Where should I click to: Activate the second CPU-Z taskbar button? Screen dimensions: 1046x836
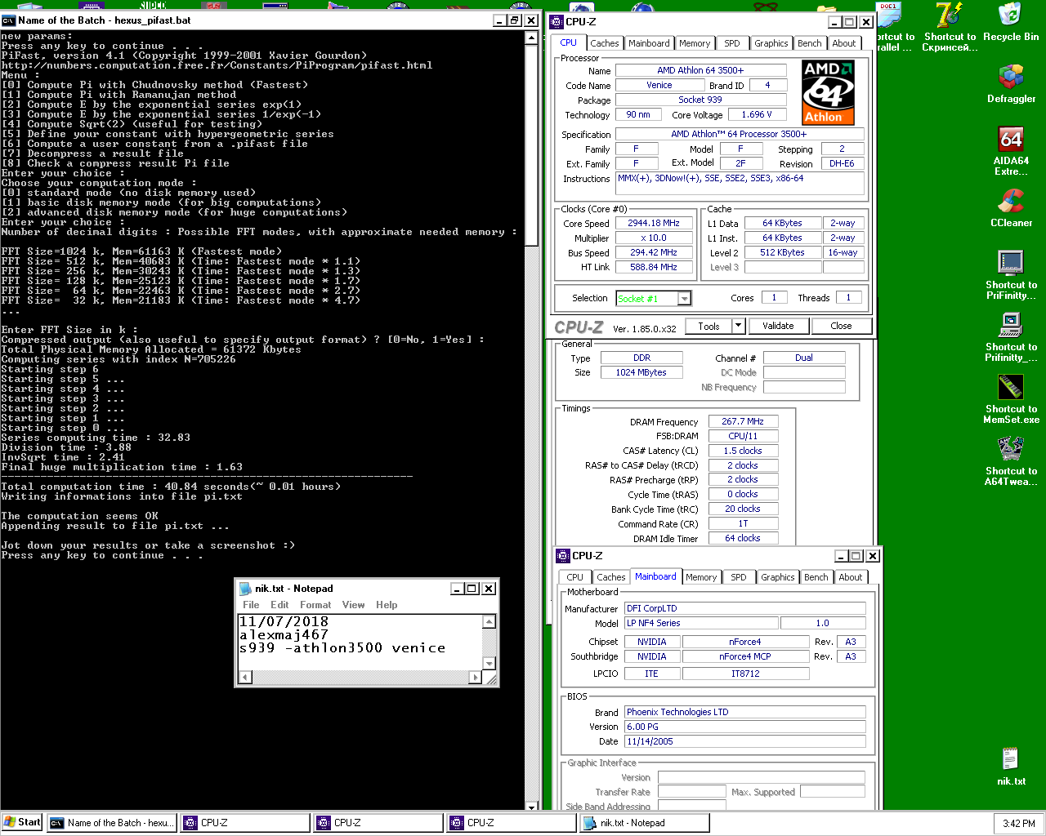click(x=378, y=823)
